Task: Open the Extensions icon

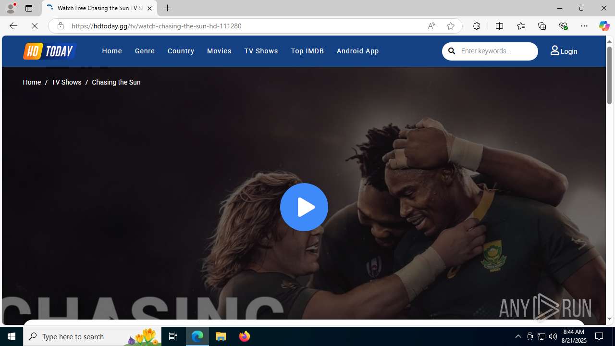Action: [x=476, y=26]
